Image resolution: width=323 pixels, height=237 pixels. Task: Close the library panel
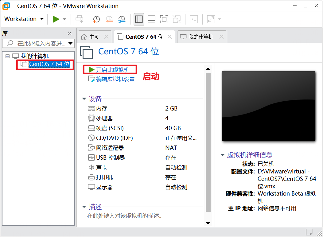(70, 33)
